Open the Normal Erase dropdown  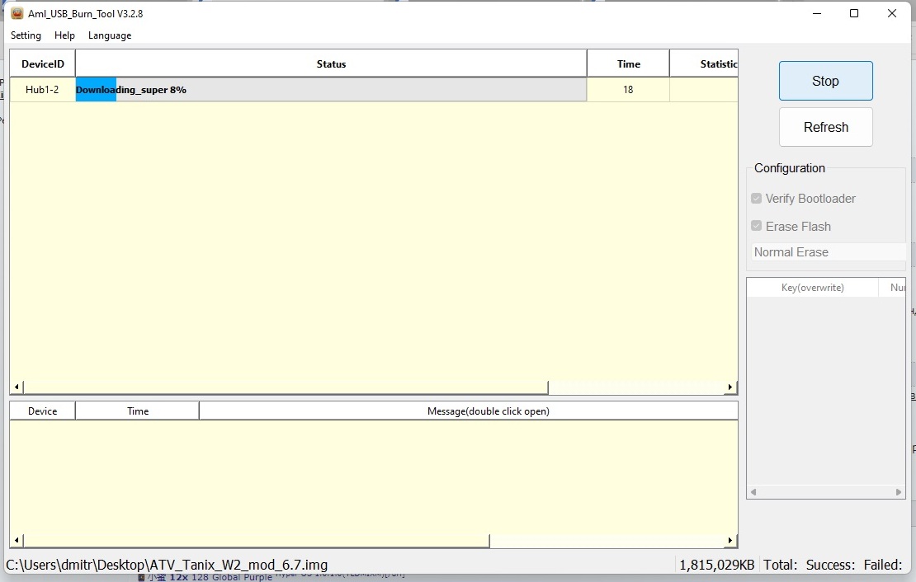pyautogui.click(x=828, y=252)
